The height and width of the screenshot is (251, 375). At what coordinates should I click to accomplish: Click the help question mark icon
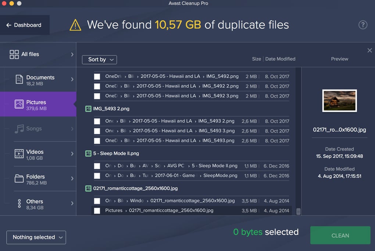point(362,25)
